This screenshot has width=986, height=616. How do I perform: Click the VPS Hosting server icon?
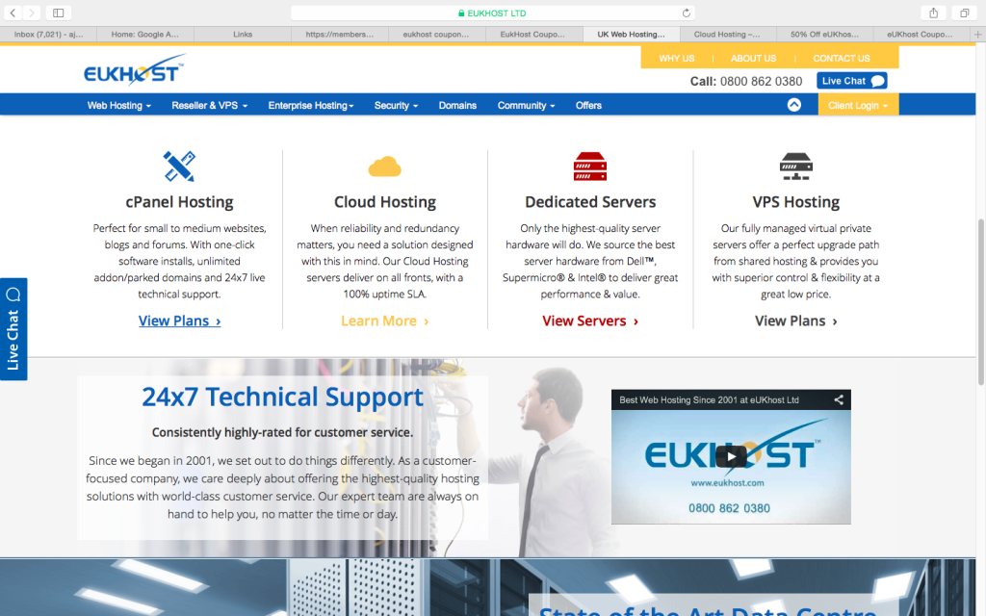point(795,167)
